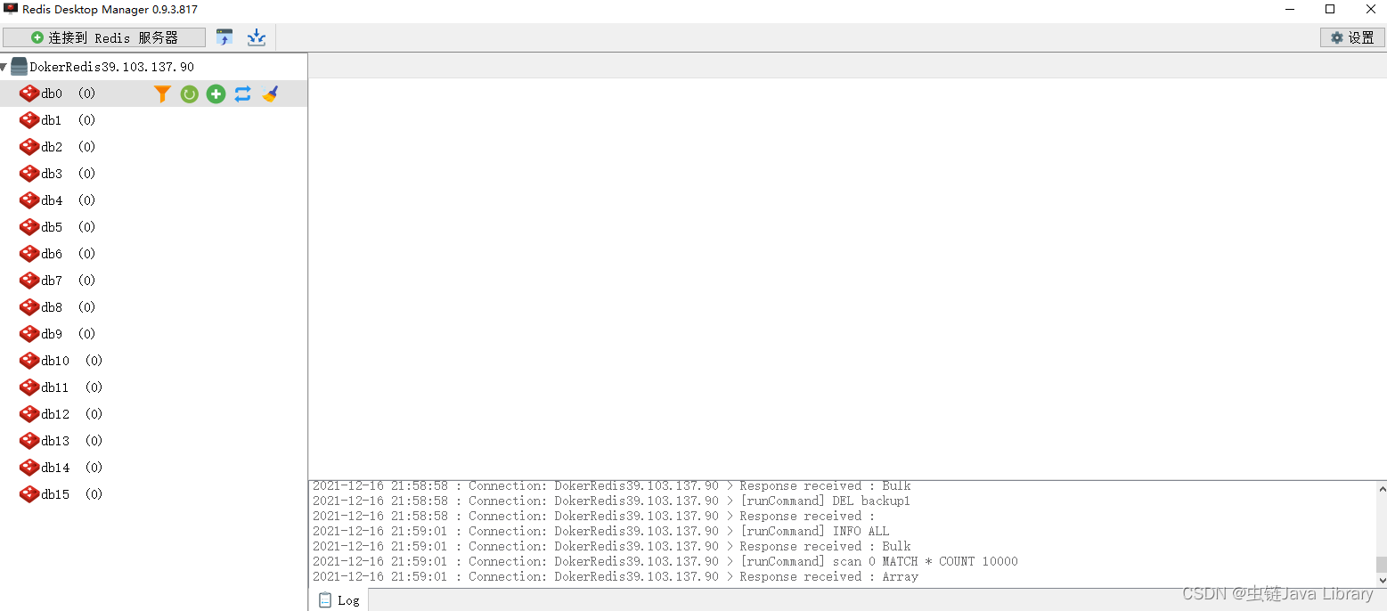Click the blue live-update arrows icon on db0
Image resolution: width=1387 pixels, height=611 pixels.
tap(243, 94)
